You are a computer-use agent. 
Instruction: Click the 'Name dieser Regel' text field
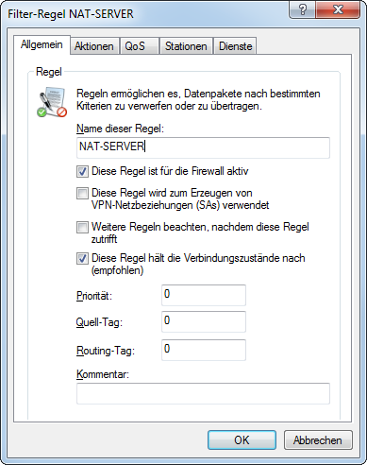203,147
